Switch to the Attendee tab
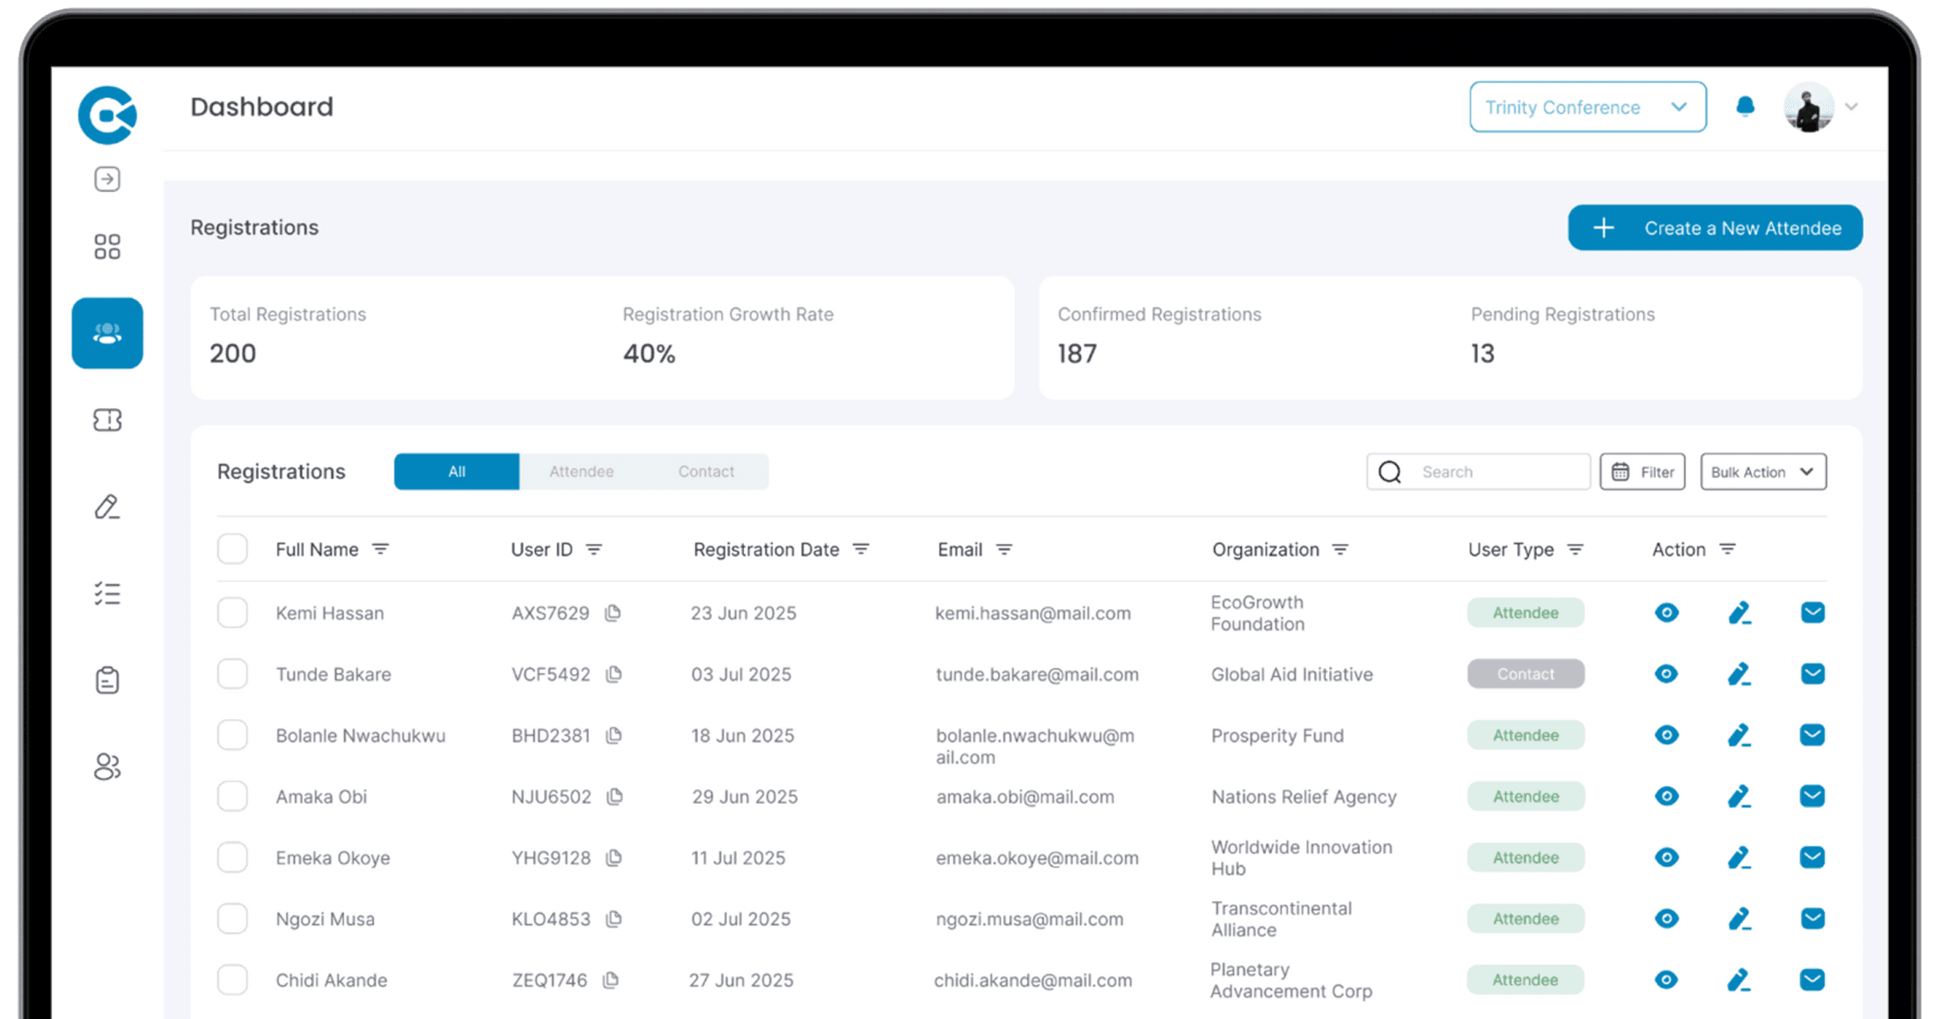Image resolution: width=1941 pixels, height=1019 pixels. pos(581,471)
